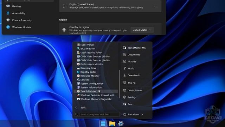The width and height of the screenshot is (225, 127).
Task: Click System Information icon
Action: (x=78, y=87)
